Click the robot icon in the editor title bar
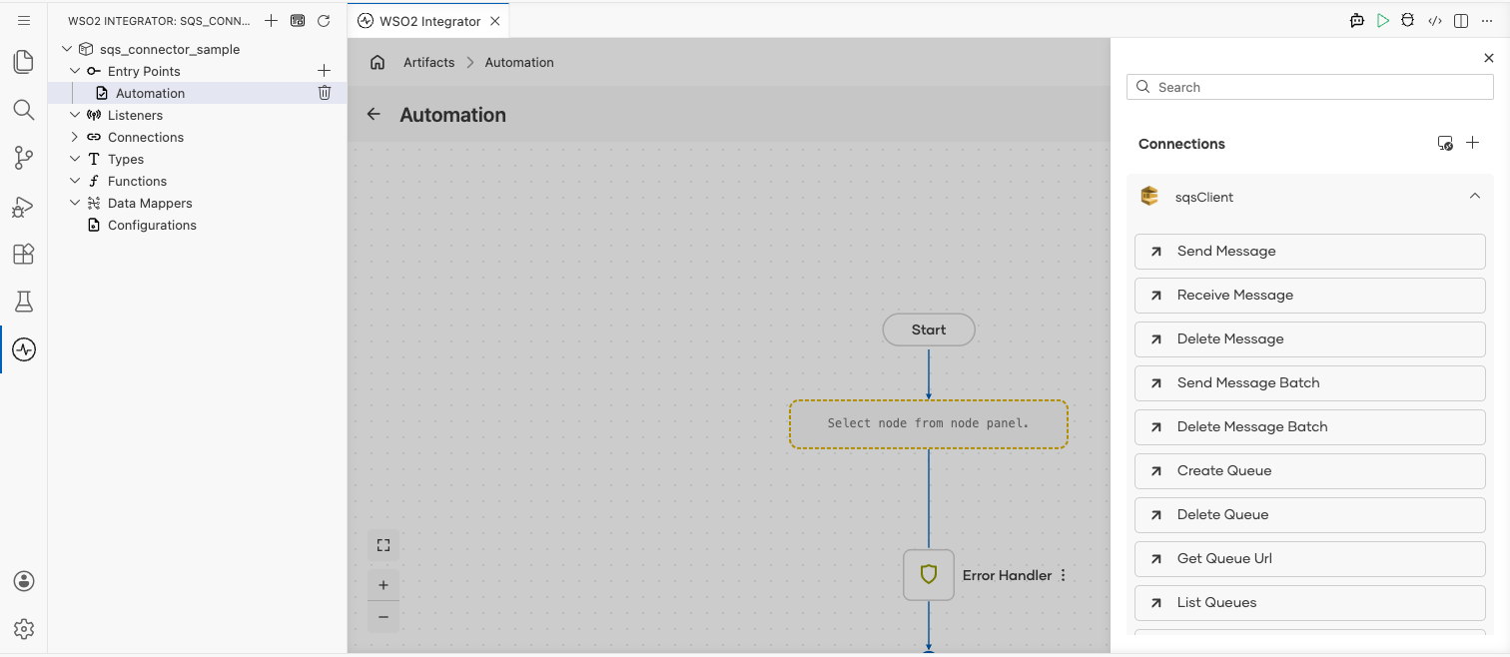1510x657 pixels. click(x=1356, y=21)
